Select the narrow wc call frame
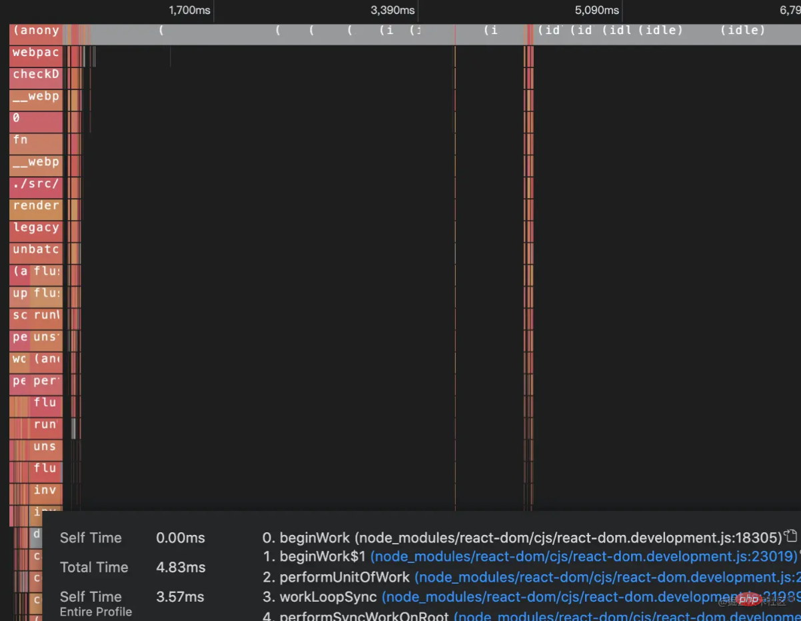This screenshot has height=621, width=801. click(x=19, y=359)
